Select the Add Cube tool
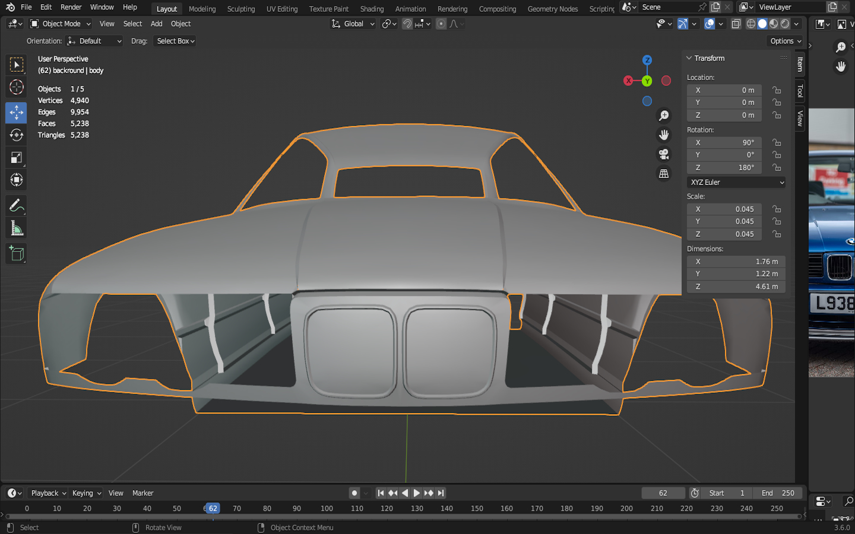 [x=16, y=254]
